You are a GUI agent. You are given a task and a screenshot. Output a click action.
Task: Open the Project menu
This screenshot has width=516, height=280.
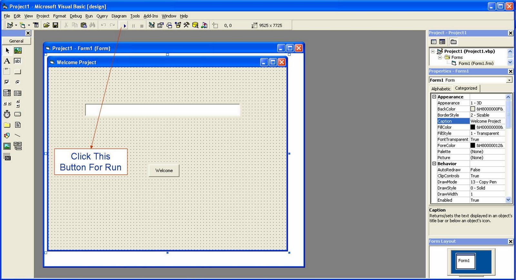(43, 16)
